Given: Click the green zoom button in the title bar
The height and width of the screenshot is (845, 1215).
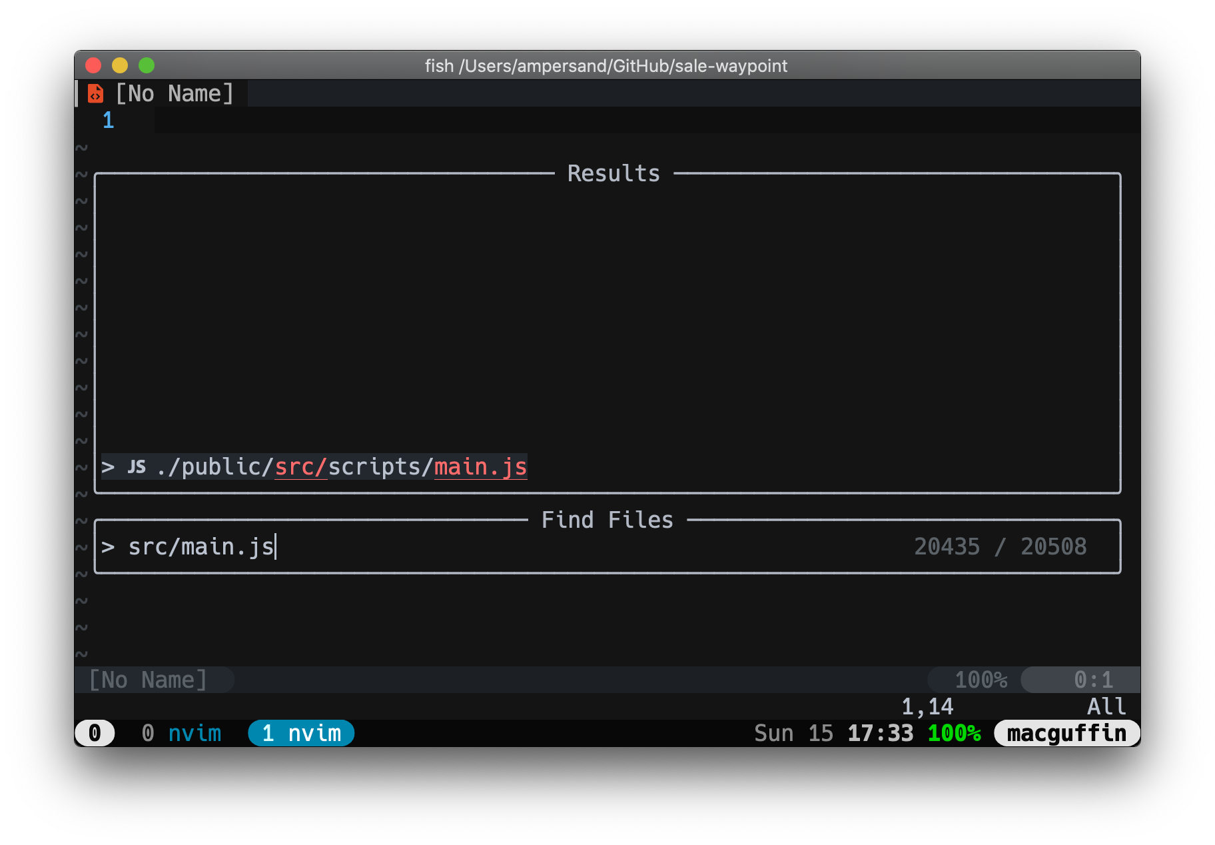Looking at the screenshot, I should [146, 65].
